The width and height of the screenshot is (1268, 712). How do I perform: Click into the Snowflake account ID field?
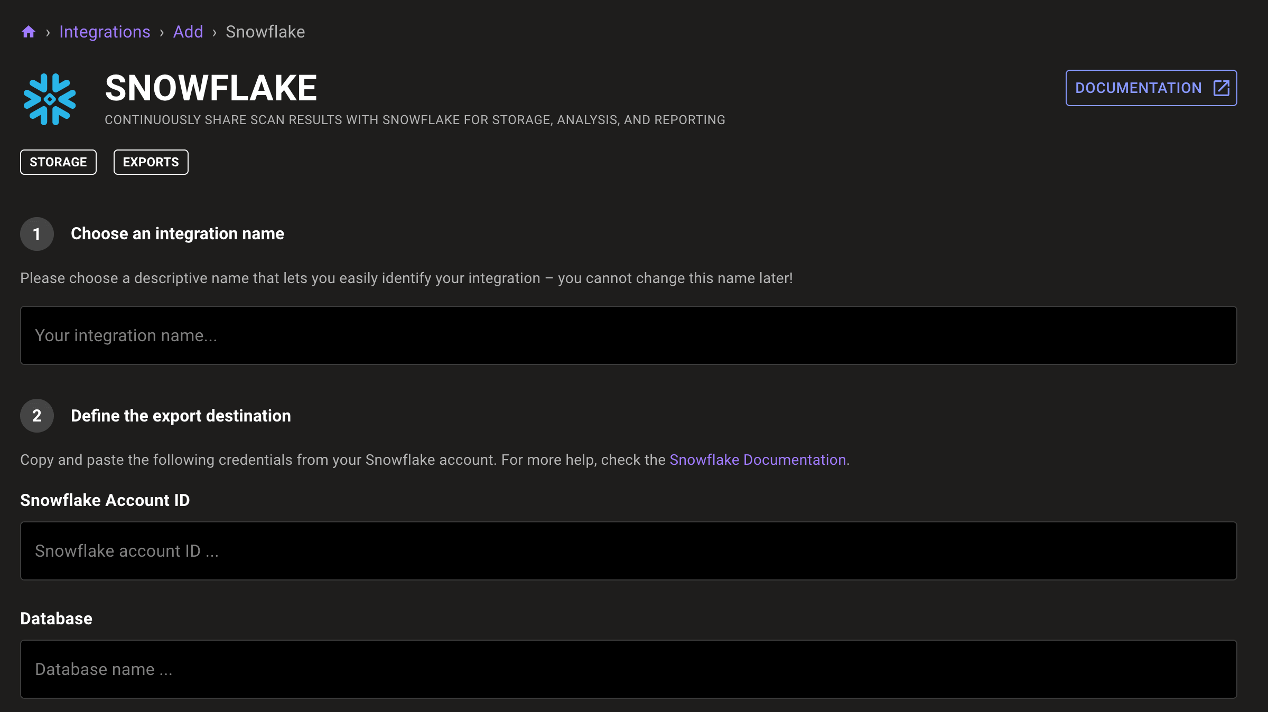coord(628,551)
